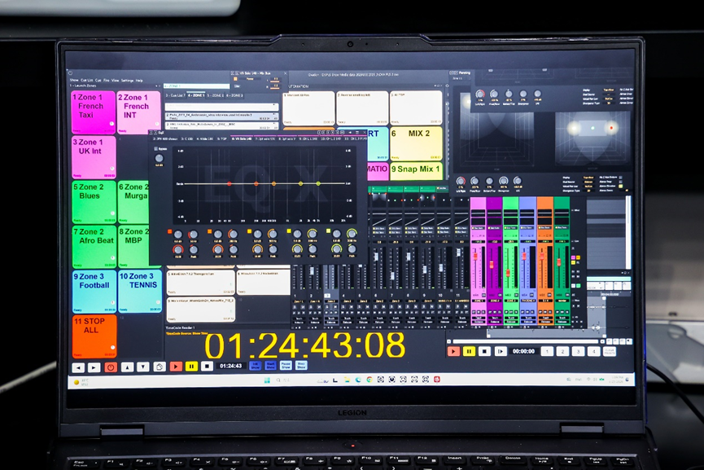Fire the 5 Zone 2 Blues cue
This screenshot has height=470, width=704.
94,202
